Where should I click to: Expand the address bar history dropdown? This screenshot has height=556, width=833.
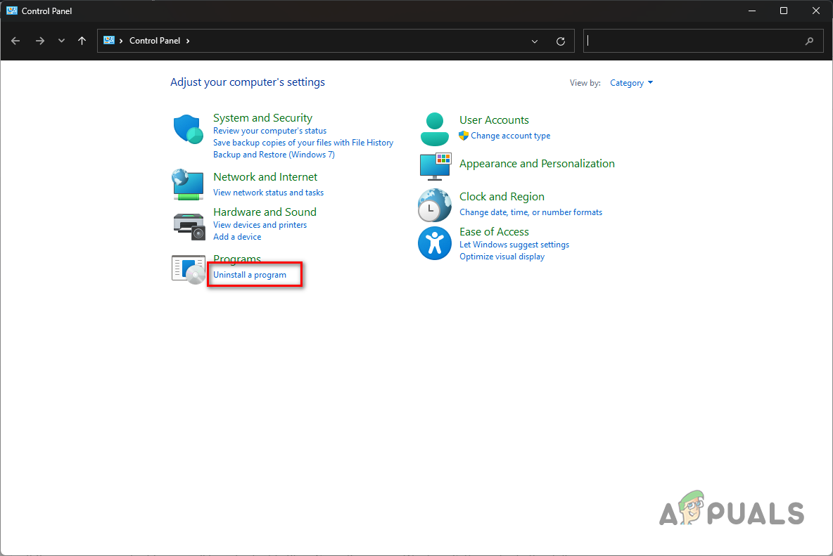tap(534, 41)
